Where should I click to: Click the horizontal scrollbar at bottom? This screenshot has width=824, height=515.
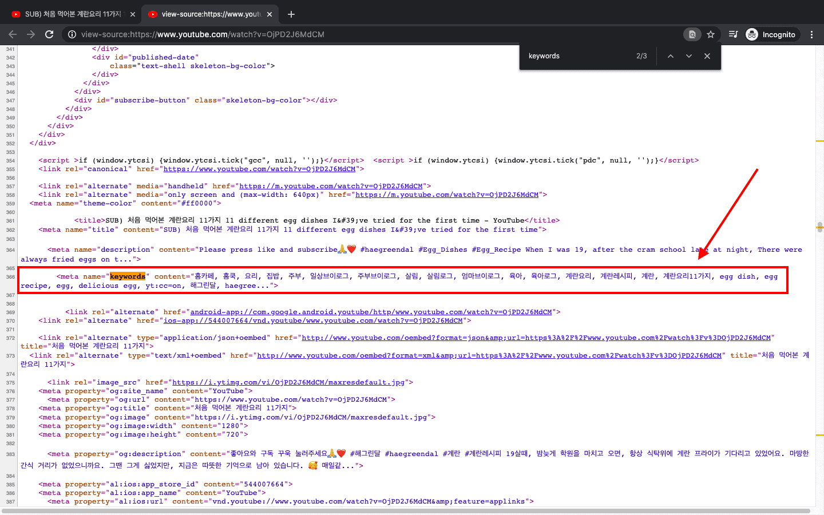406,511
